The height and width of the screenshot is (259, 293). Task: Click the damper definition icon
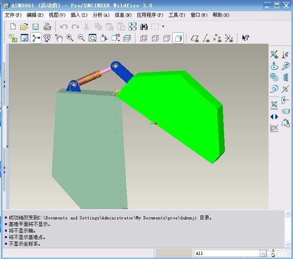285,89
